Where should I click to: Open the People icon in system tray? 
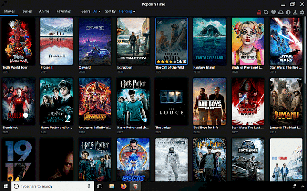pos(294,186)
